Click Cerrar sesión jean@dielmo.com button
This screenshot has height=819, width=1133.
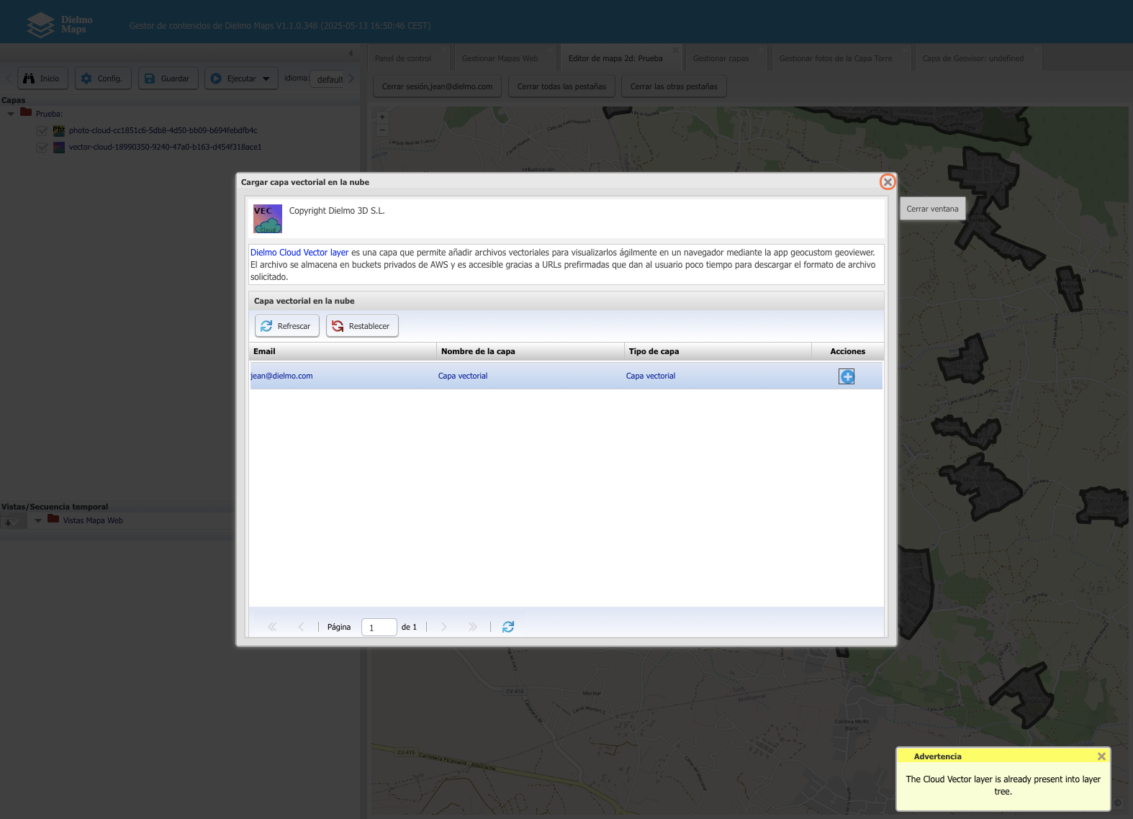(x=437, y=86)
